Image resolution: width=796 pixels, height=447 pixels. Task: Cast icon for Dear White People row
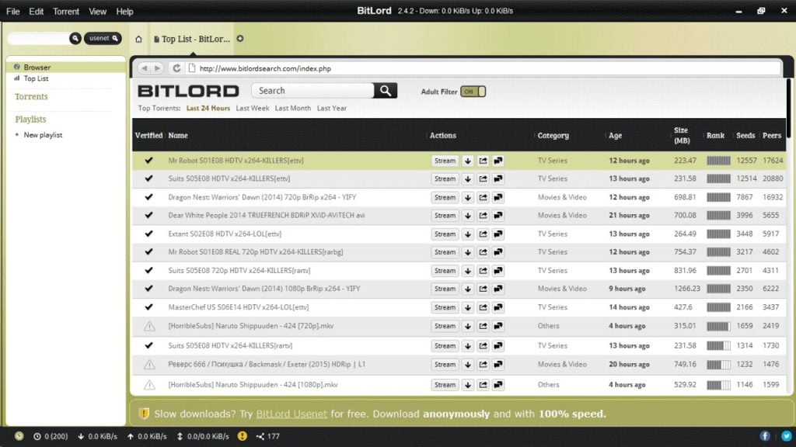[498, 216]
